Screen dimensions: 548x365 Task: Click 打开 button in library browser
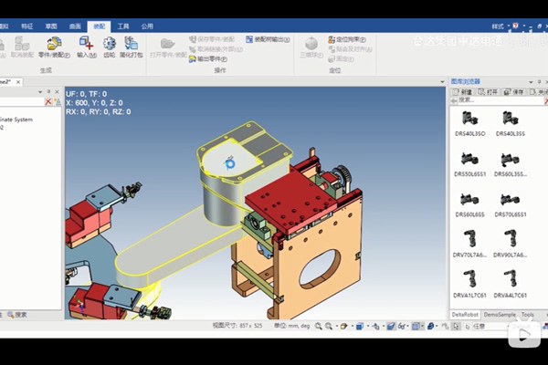(x=489, y=92)
